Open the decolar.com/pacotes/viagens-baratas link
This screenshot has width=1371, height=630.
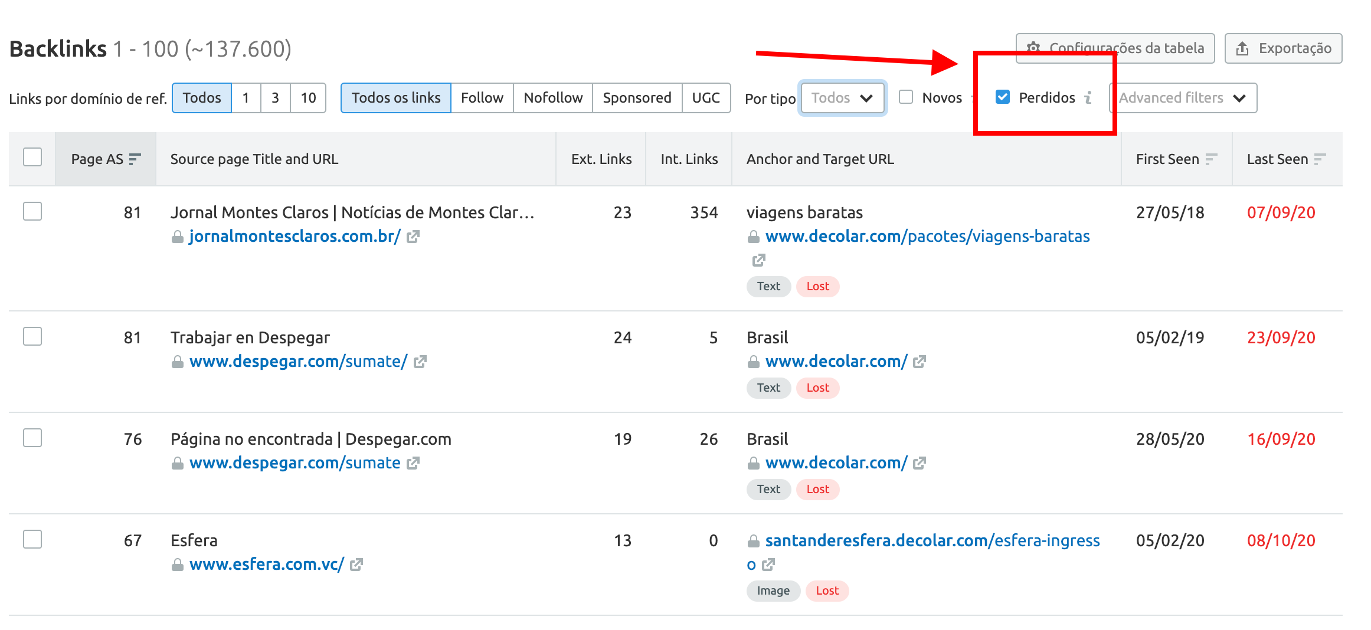pos(928,237)
